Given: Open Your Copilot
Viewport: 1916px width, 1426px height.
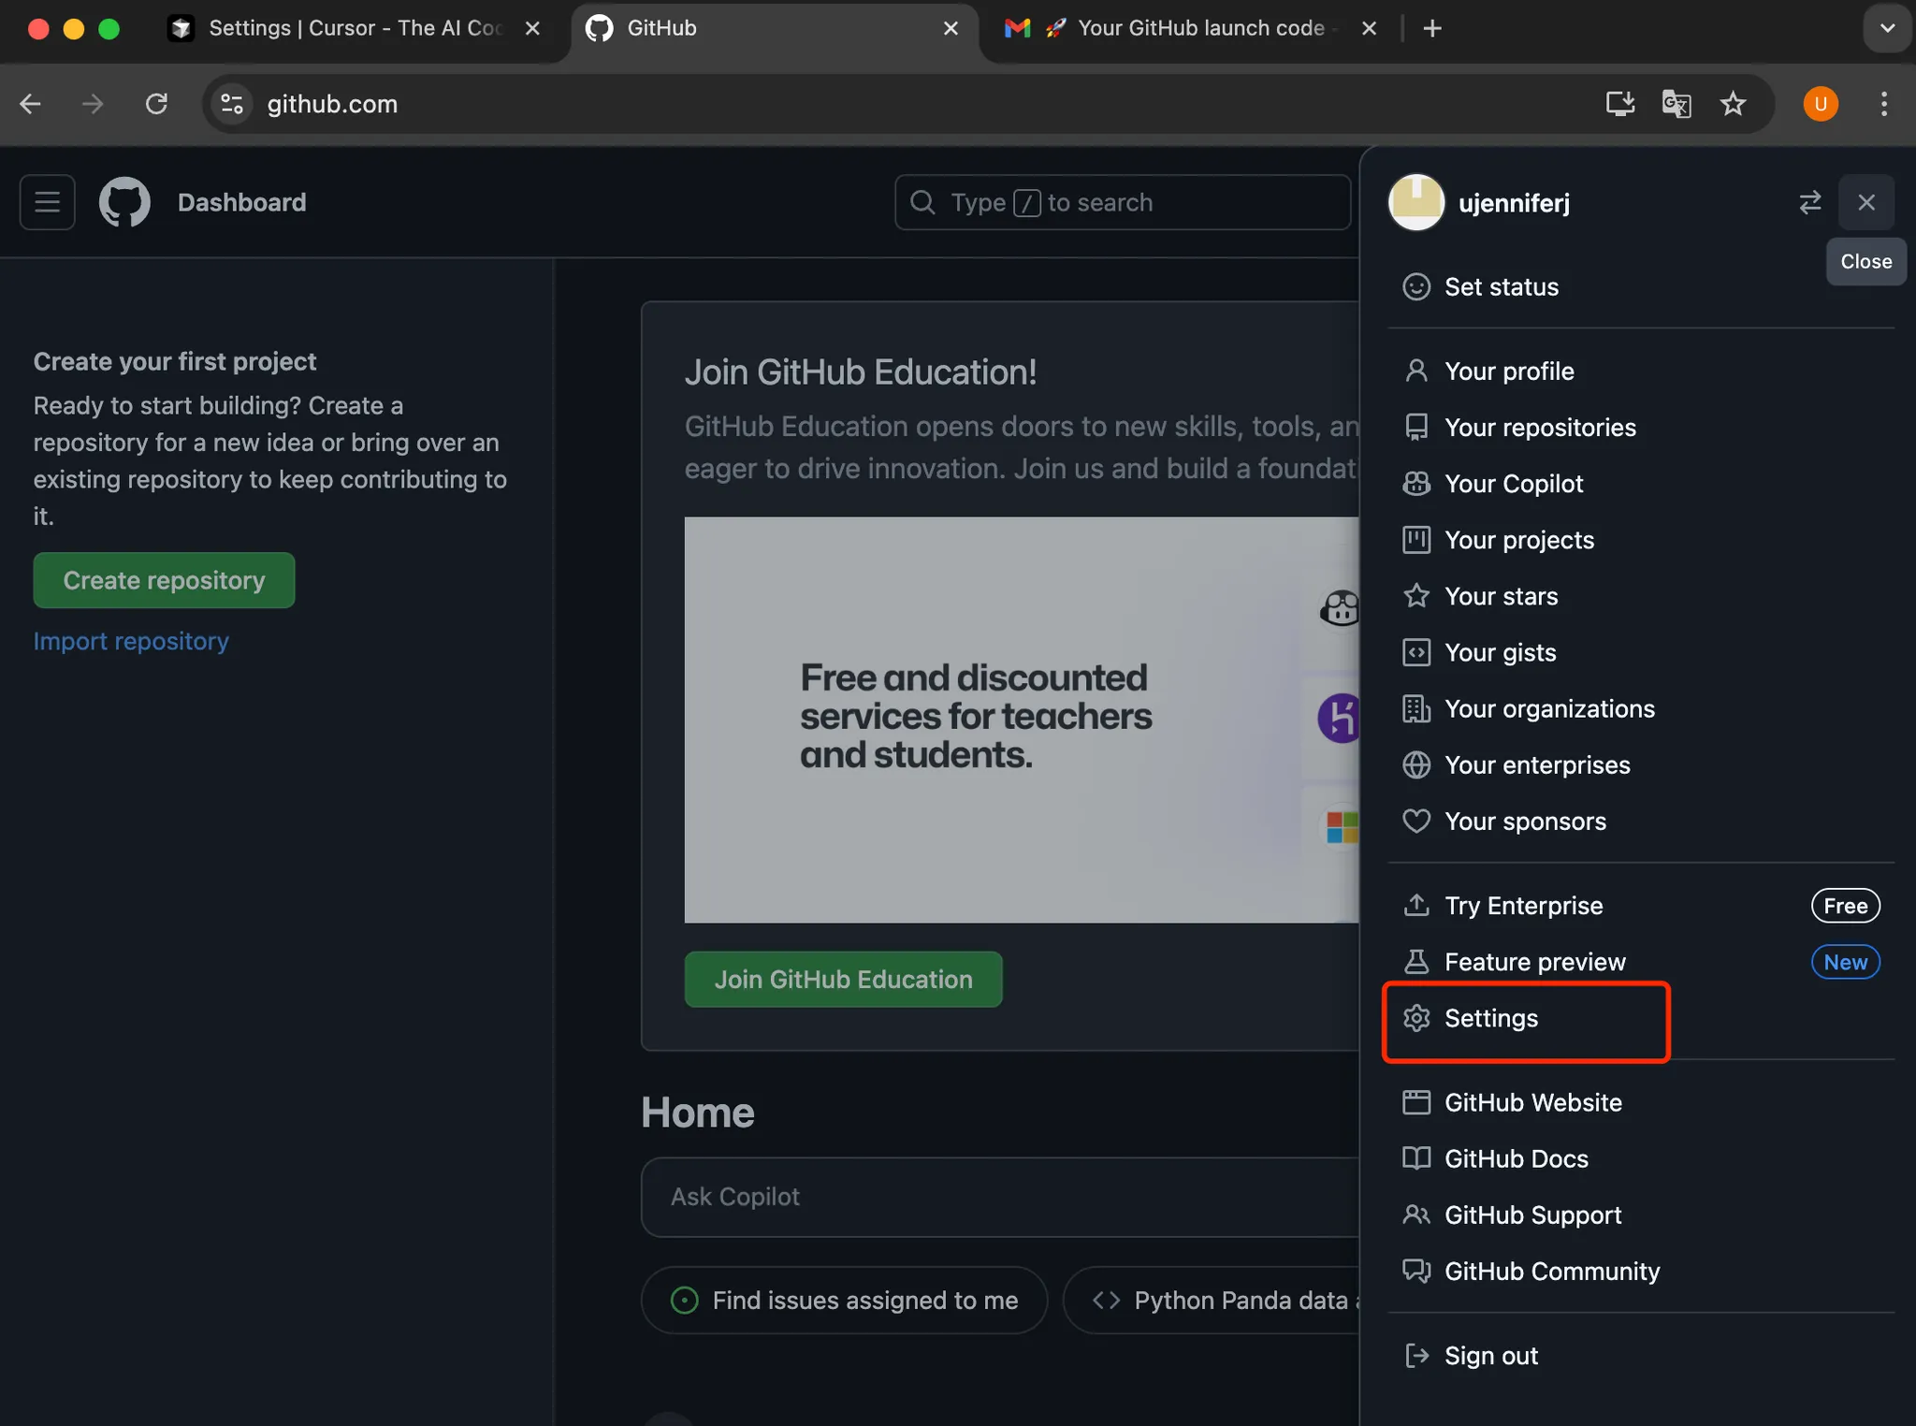Looking at the screenshot, I should point(1641,484).
